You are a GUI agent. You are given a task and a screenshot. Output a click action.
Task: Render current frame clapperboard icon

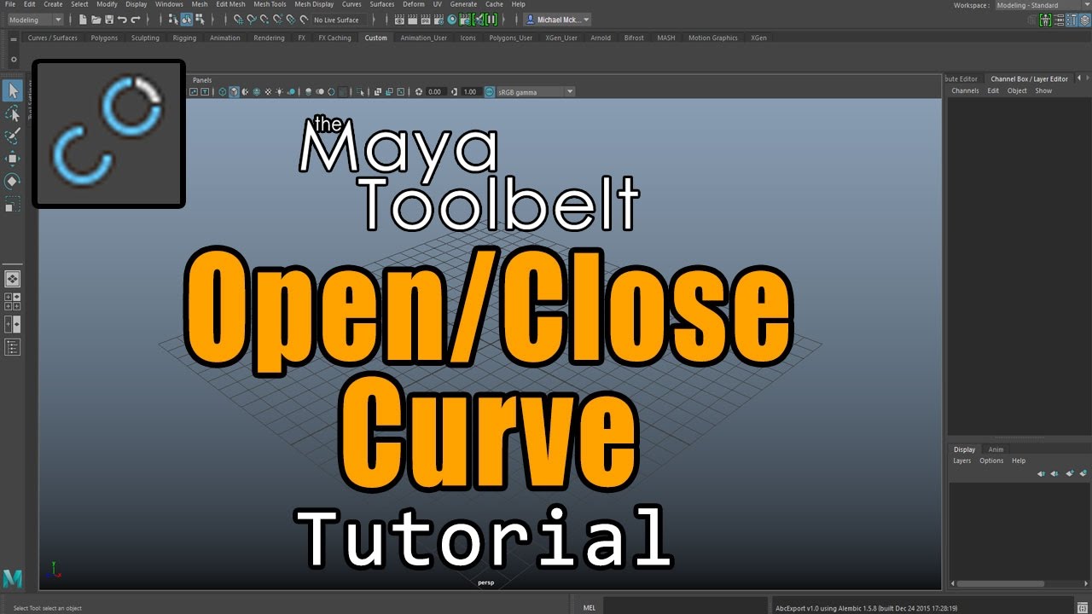click(412, 20)
